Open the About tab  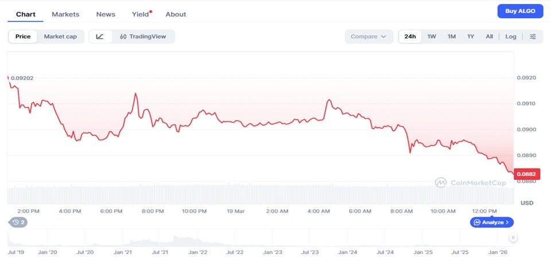(x=176, y=14)
